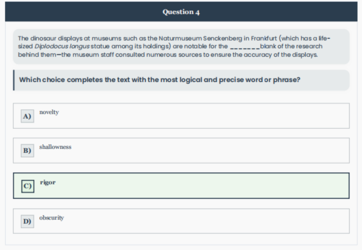The height and width of the screenshot is (250, 362).
Task: Click the A) letter badge
Action: point(27,116)
